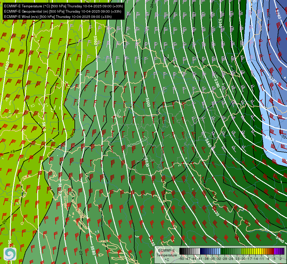287x264 pixels.
Task: Select the ECMWF-E Geopotential 500 hPa title line
Action: point(63,11)
